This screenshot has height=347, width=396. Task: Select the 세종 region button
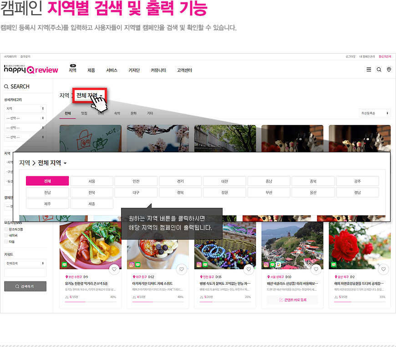91,204
